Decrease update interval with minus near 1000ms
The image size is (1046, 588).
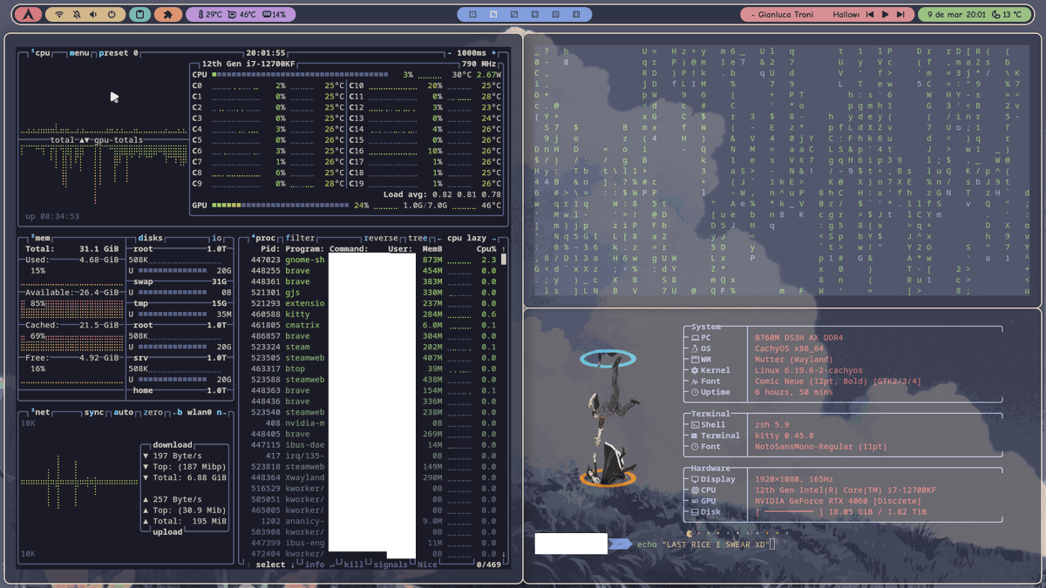click(x=451, y=53)
